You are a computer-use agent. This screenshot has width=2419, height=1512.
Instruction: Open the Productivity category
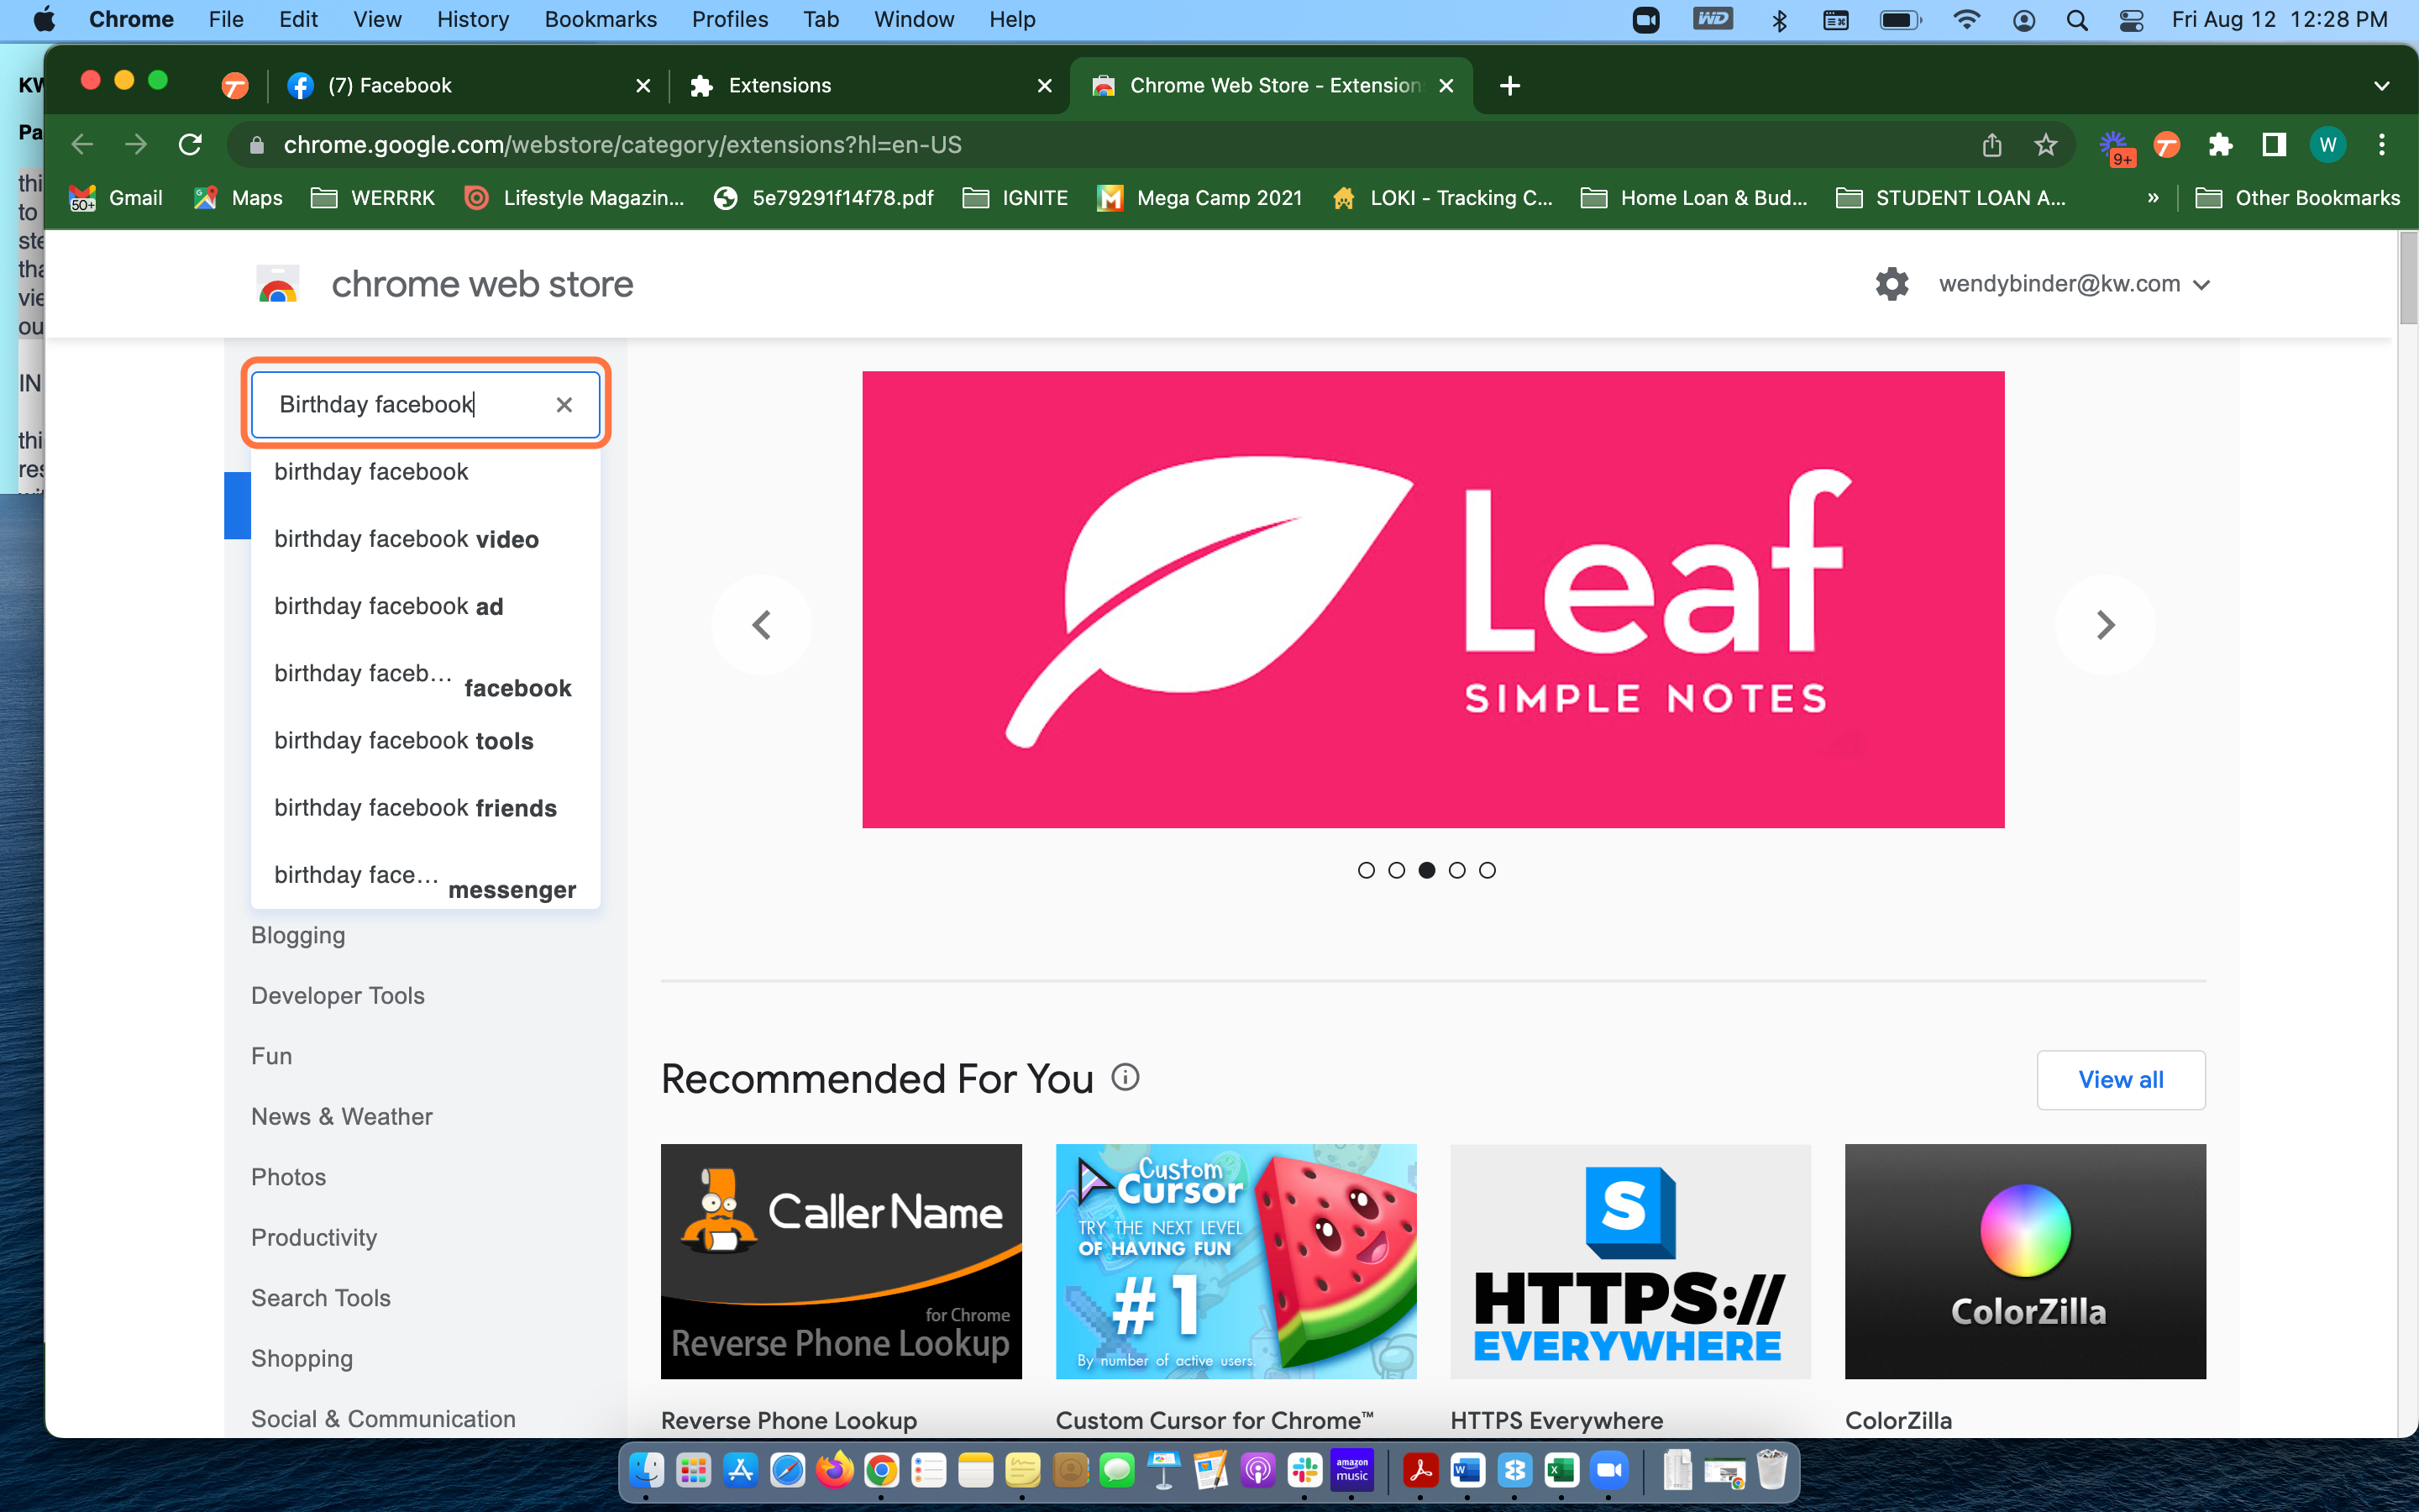coord(314,1237)
